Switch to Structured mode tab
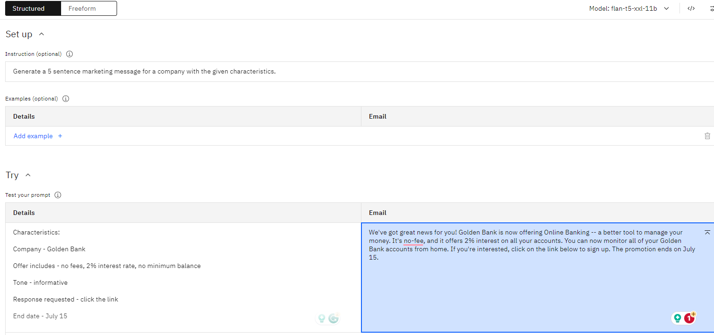The width and height of the screenshot is (714, 335). 33,8
